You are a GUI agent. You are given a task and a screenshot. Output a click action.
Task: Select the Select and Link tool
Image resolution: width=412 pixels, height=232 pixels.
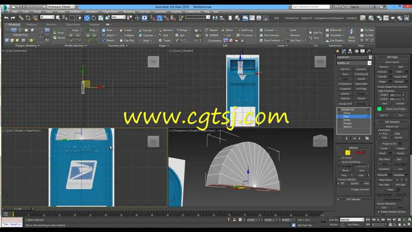pos(21,18)
